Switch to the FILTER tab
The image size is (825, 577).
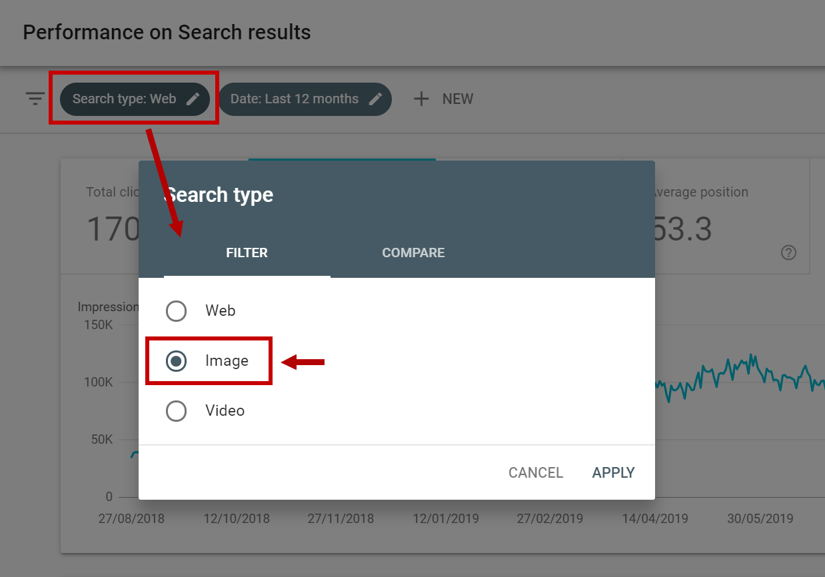(247, 253)
